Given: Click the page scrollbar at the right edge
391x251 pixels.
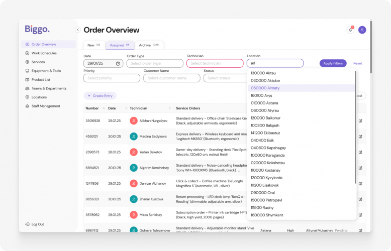Looking at the screenshot, I should pos(371,47).
